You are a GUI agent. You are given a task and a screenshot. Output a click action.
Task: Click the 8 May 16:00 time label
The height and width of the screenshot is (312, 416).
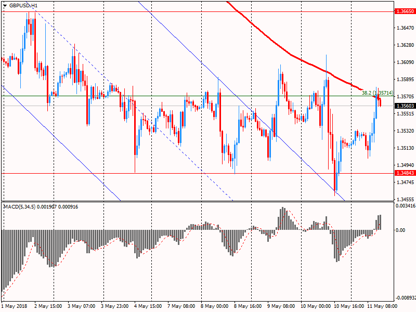click(248, 306)
